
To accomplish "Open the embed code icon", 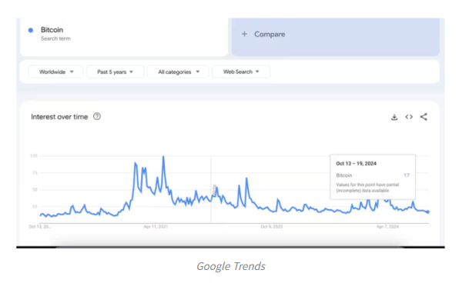I will click(x=409, y=117).
